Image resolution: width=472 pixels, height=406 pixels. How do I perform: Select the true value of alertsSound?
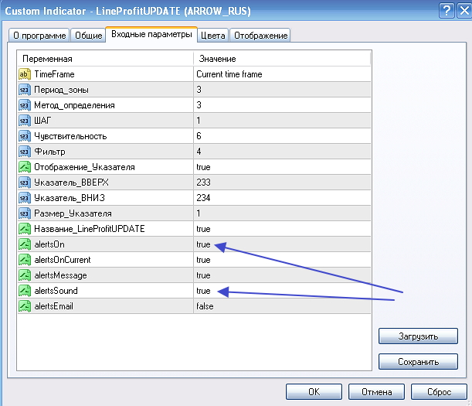pyautogui.click(x=203, y=291)
